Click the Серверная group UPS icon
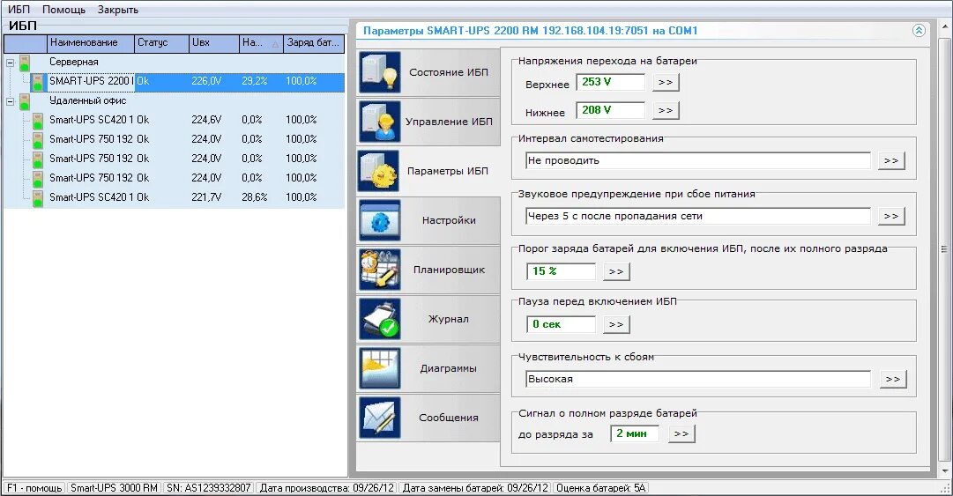This screenshot has width=953, height=496. (25, 62)
